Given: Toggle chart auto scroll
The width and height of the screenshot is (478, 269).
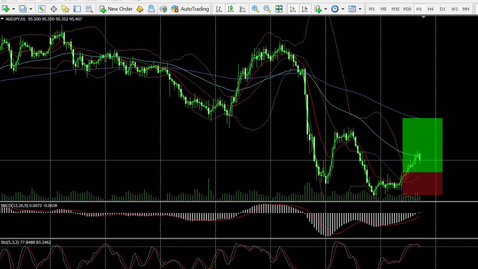Looking at the screenshot, I should coord(293,9).
